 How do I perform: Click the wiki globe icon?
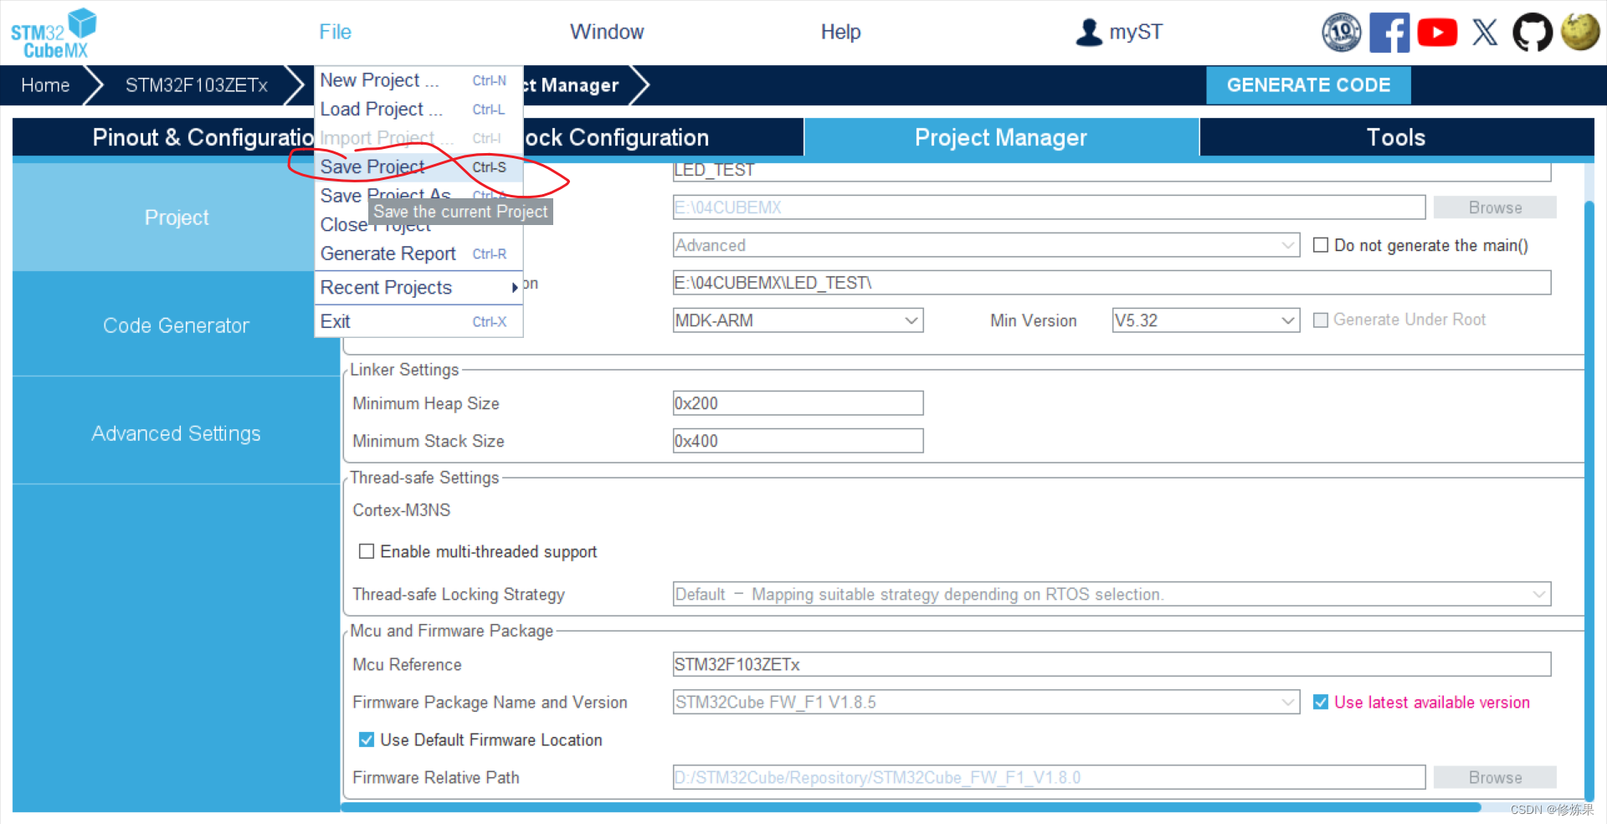point(1580,32)
